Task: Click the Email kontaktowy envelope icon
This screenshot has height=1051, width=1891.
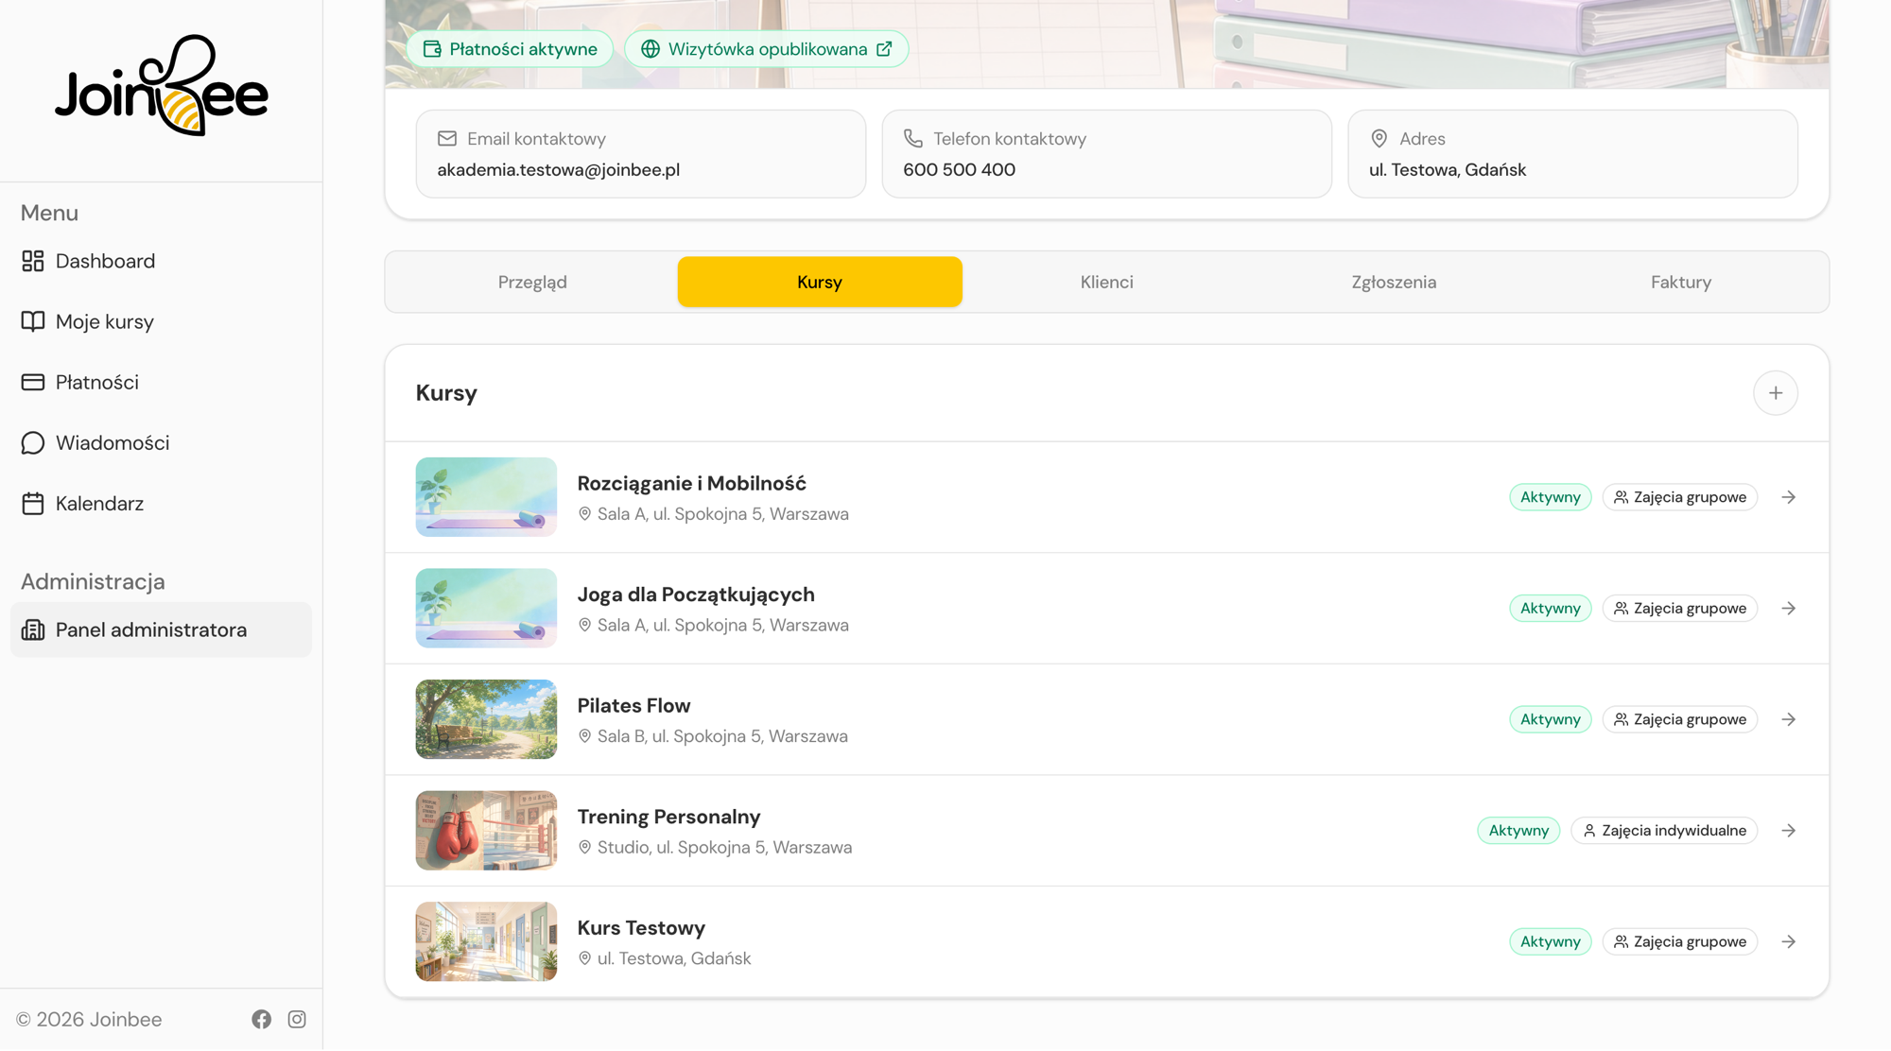Action: pos(447,139)
